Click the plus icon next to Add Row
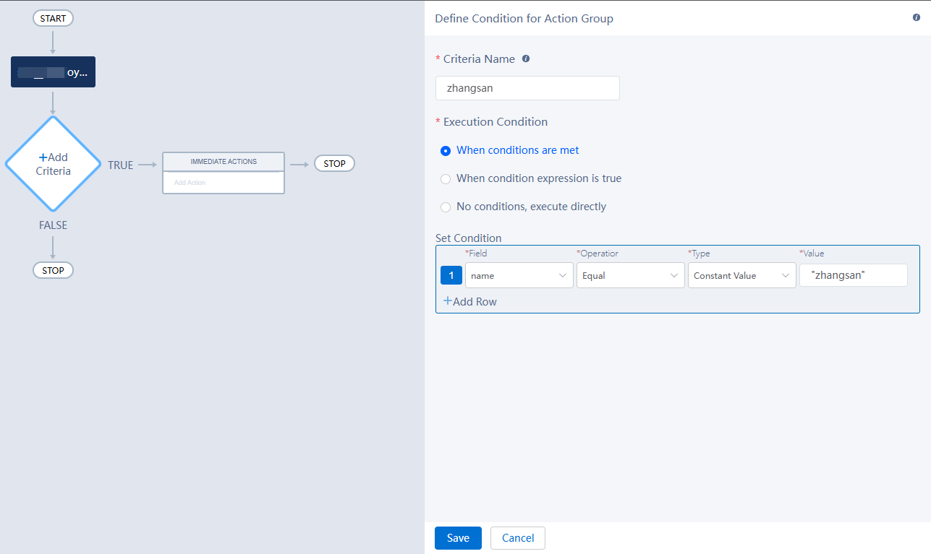 (x=447, y=301)
